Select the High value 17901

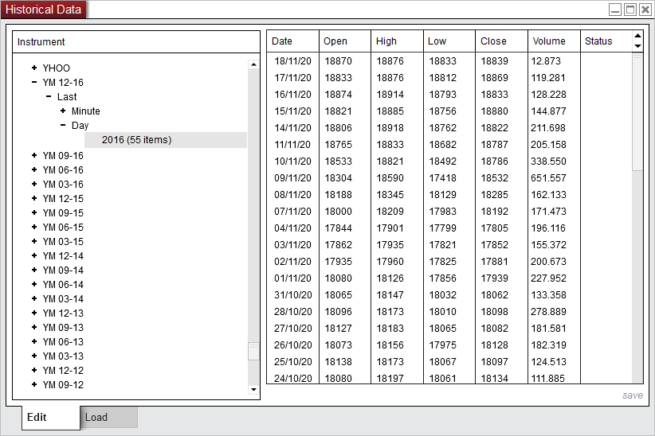[390, 228]
